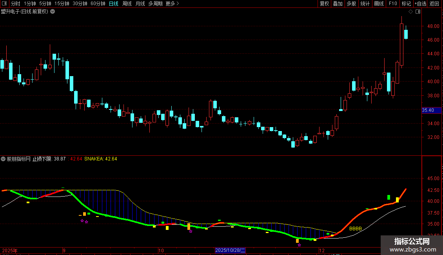Toggle the right side panel icon

(418, 12)
